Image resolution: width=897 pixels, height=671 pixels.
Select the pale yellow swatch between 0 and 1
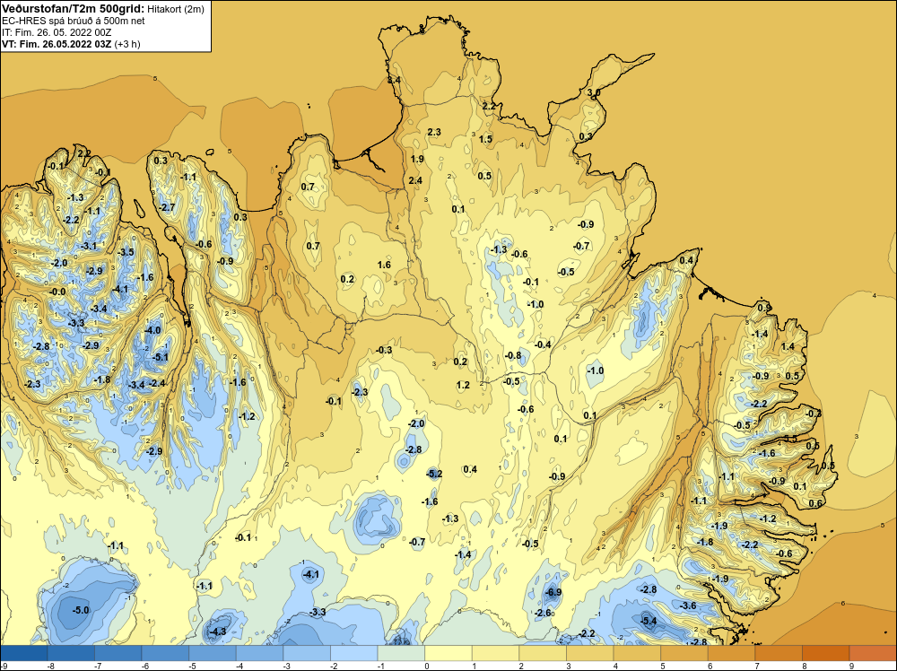pos(448,653)
